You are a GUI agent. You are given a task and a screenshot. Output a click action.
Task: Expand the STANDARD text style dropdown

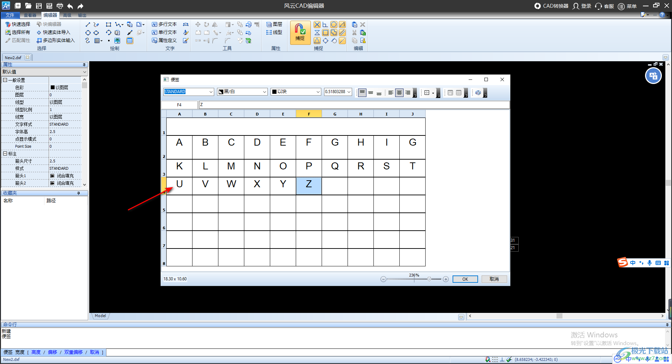(211, 92)
